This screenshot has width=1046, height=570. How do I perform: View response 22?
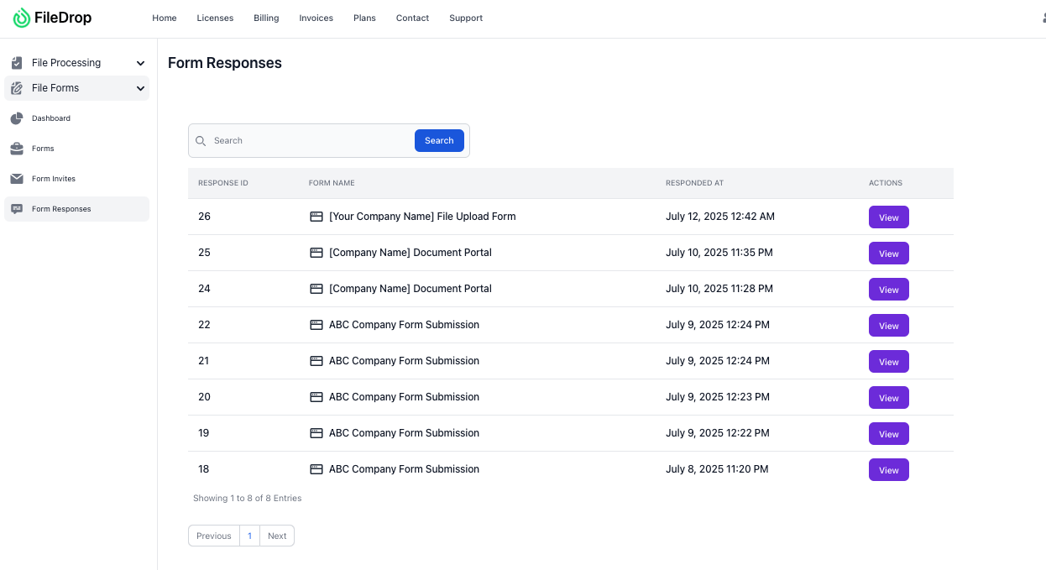pos(889,326)
